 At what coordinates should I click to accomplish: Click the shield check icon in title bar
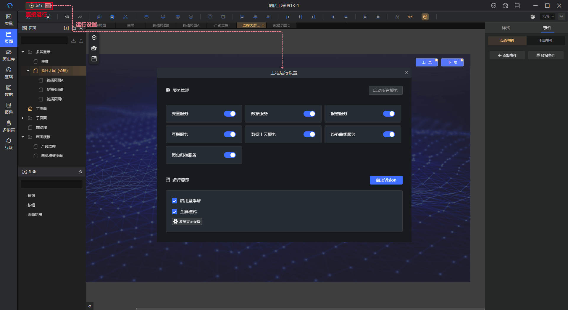pos(494,6)
